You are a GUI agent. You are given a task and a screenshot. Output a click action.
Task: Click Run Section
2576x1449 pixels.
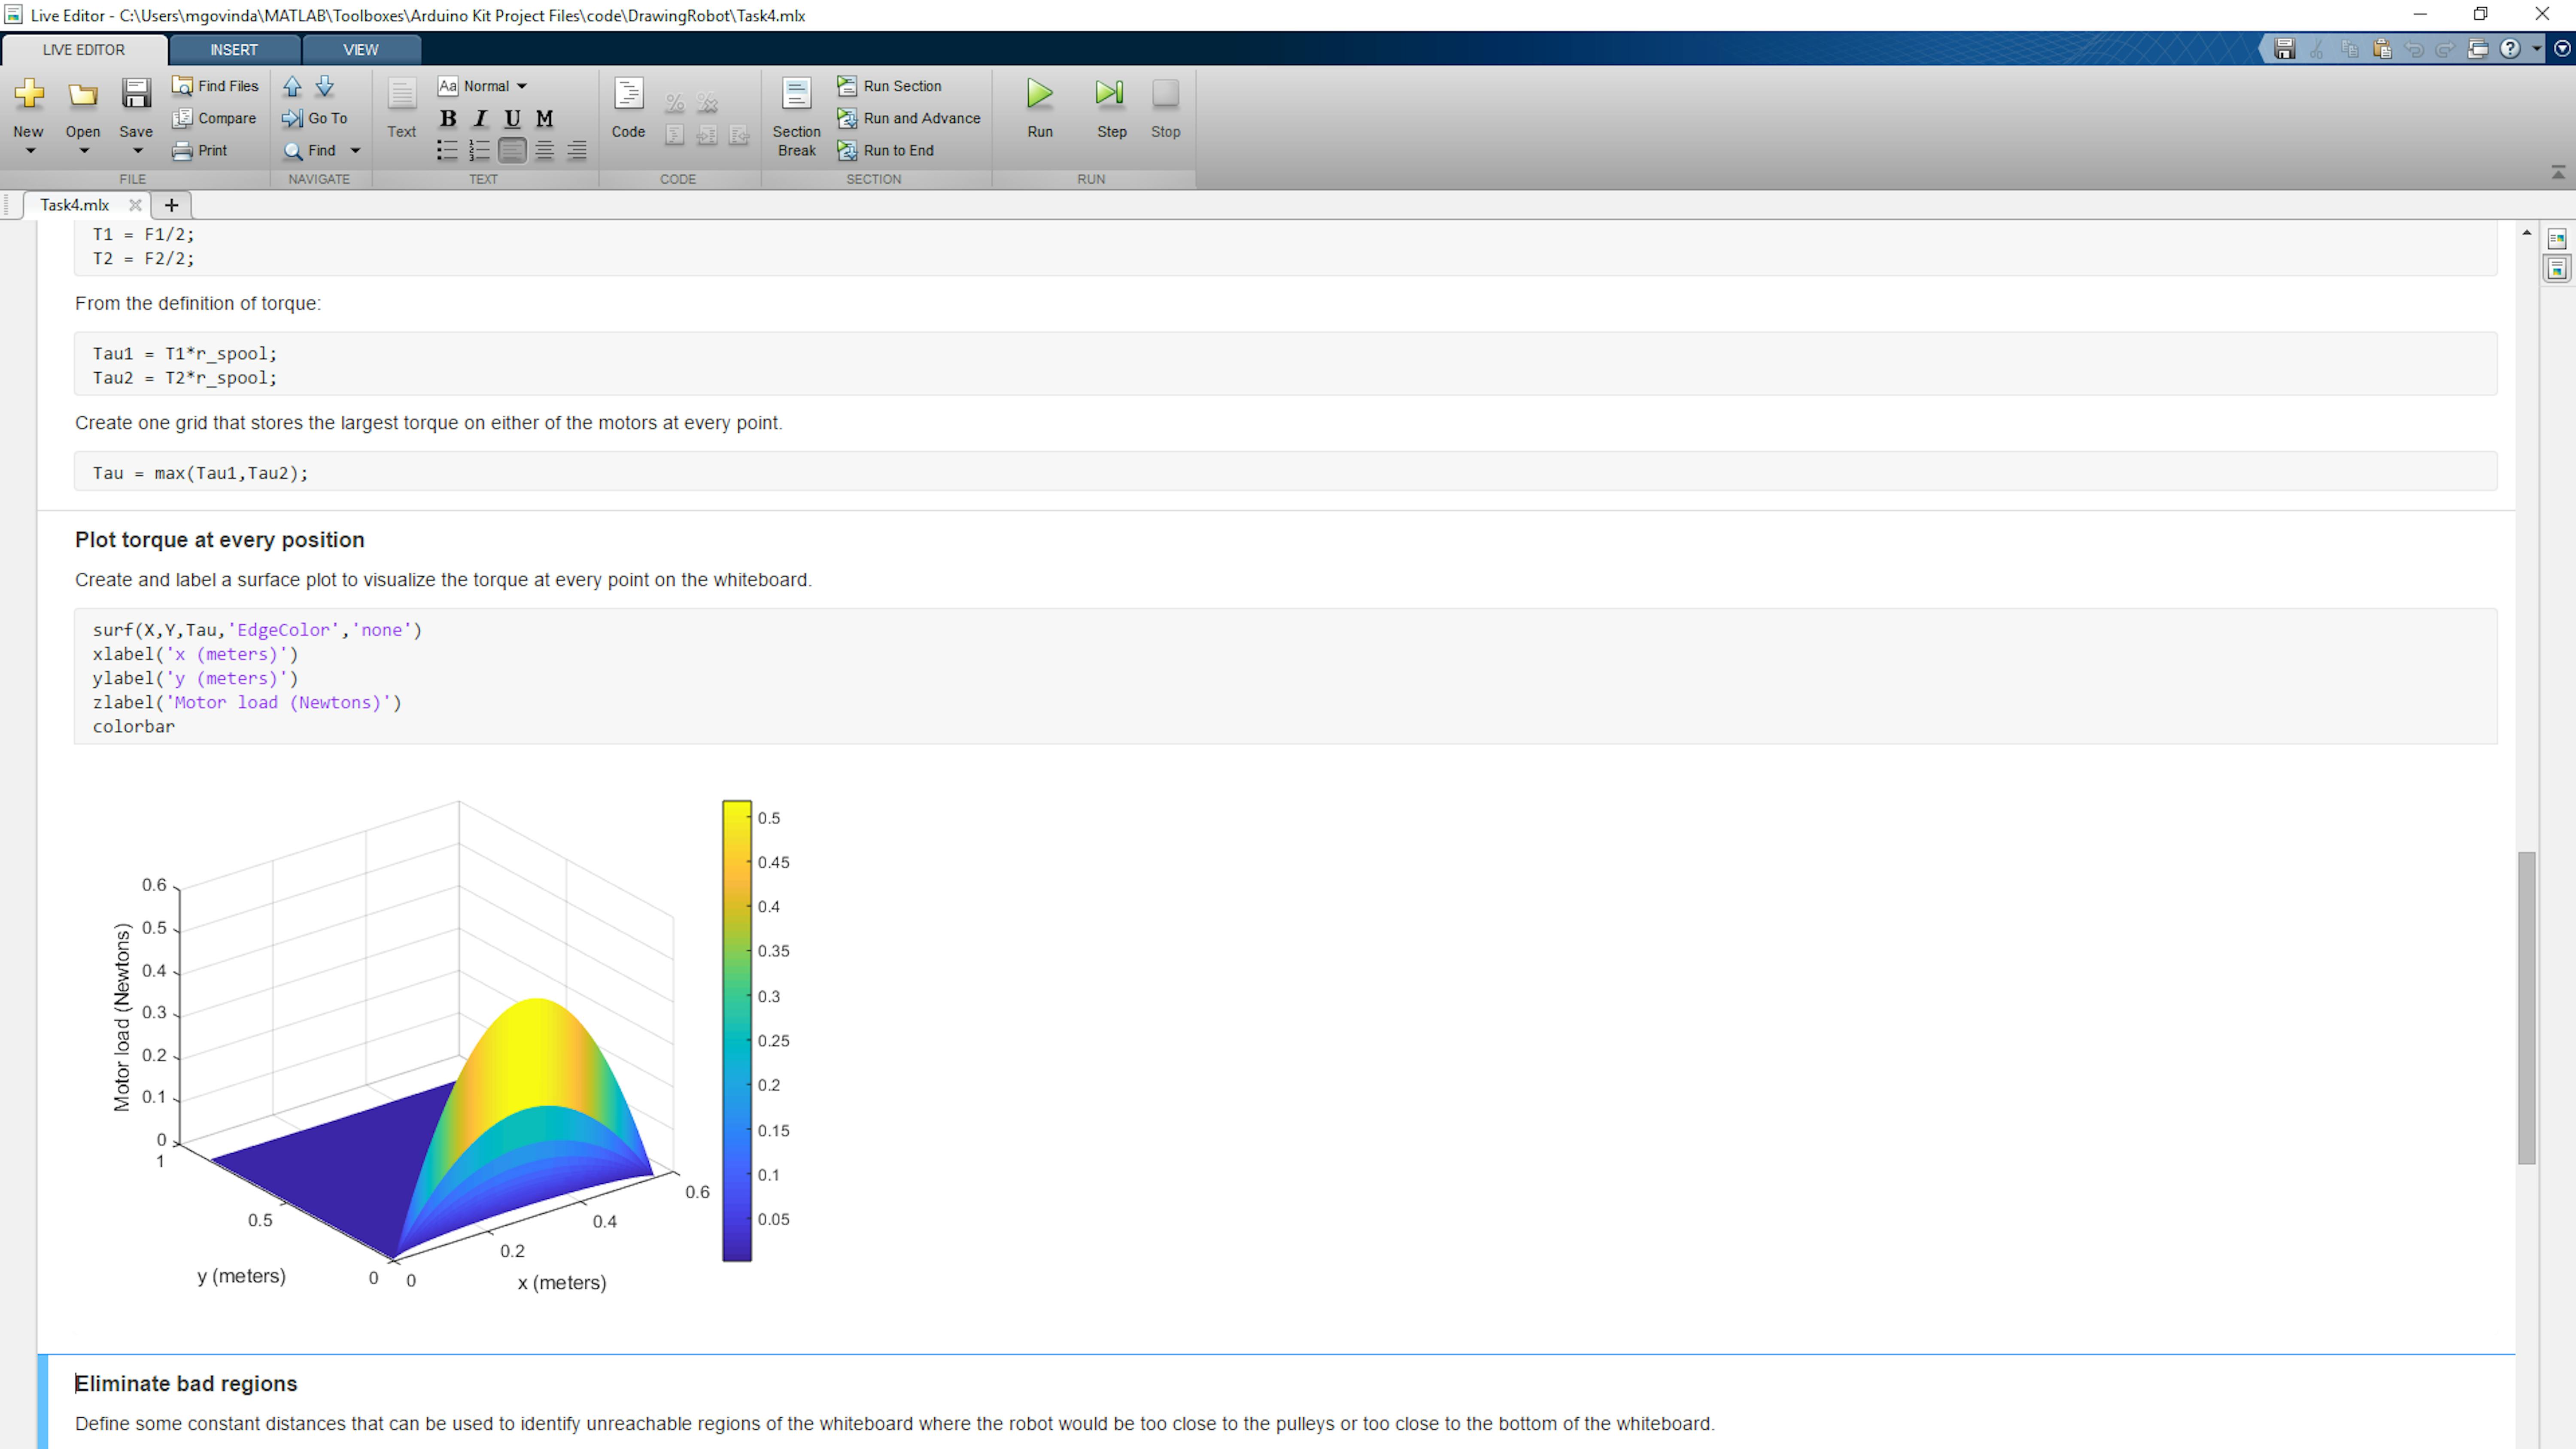(x=889, y=86)
